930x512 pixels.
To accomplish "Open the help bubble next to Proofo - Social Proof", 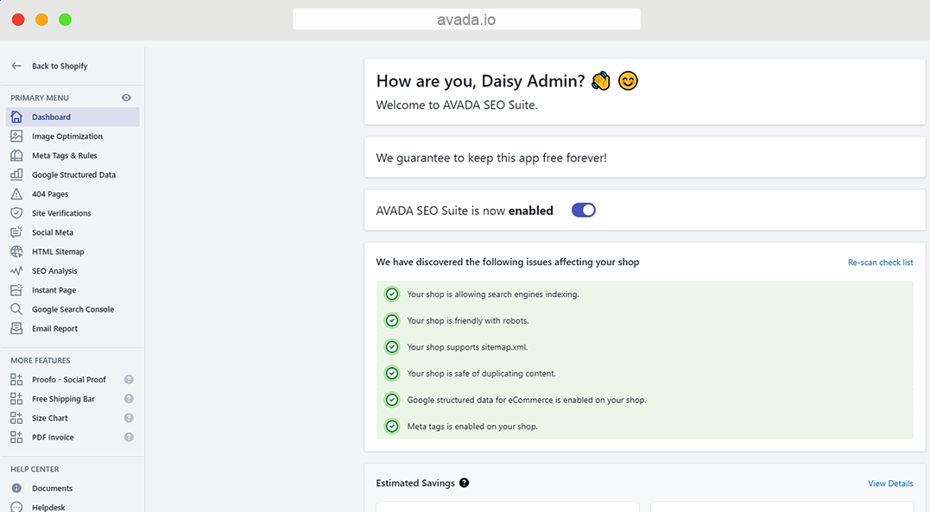I will [x=129, y=379].
